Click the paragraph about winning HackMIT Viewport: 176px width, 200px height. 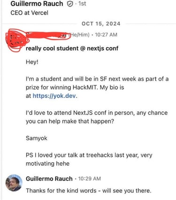pos(97,87)
